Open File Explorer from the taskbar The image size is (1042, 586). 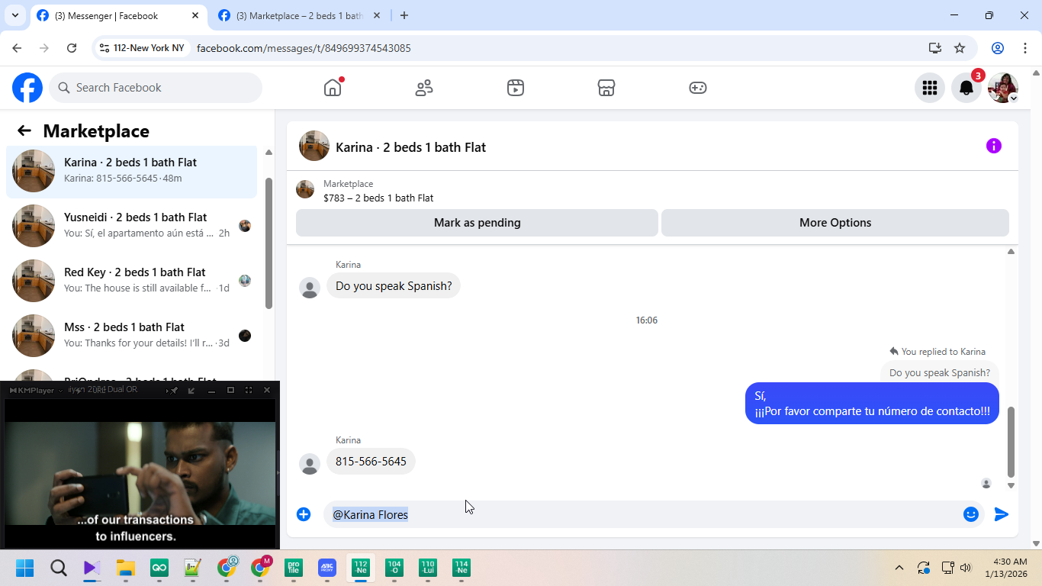pos(126,568)
